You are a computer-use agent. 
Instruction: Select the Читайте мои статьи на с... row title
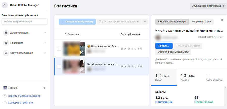[103, 64]
